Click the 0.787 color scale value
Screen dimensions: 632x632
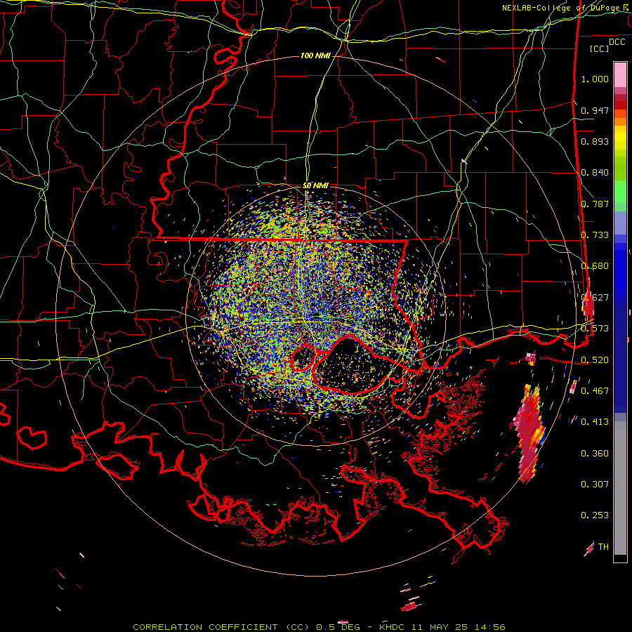595,204
